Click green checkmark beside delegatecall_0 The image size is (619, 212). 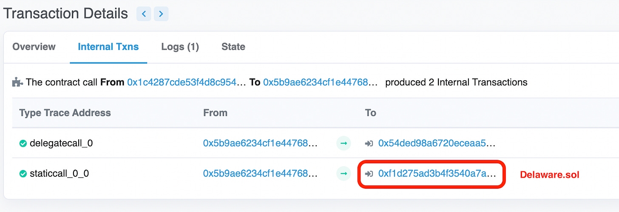(x=23, y=143)
